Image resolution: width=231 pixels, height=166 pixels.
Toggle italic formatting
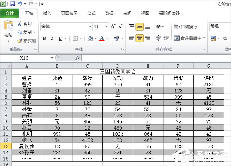(52, 38)
